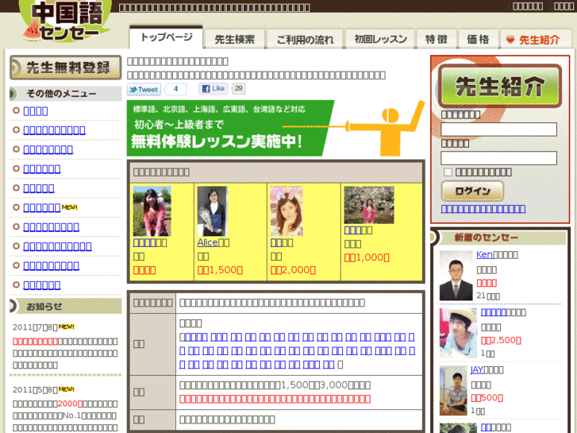Image resolution: width=577 pixels, height=433 pixels.
Task: Click JAY's photo thumbnail
Action: [453, 390]
